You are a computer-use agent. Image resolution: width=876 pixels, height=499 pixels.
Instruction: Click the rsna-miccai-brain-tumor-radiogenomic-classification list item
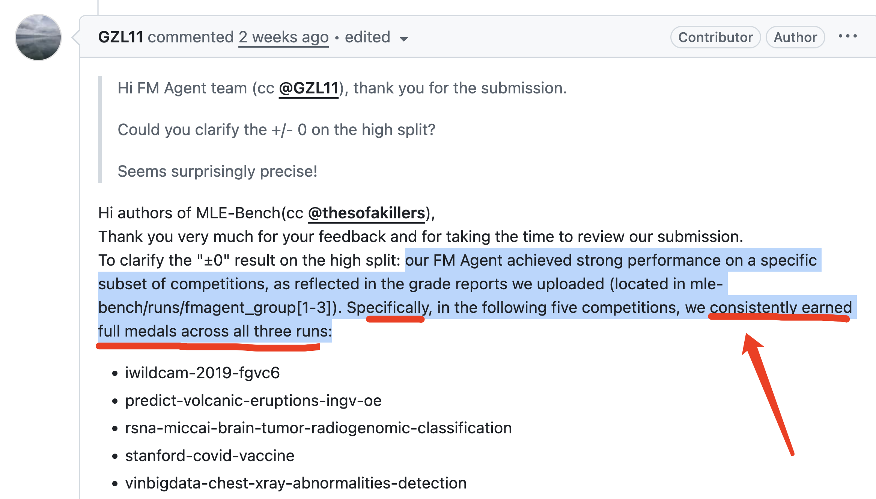point(318,428)
